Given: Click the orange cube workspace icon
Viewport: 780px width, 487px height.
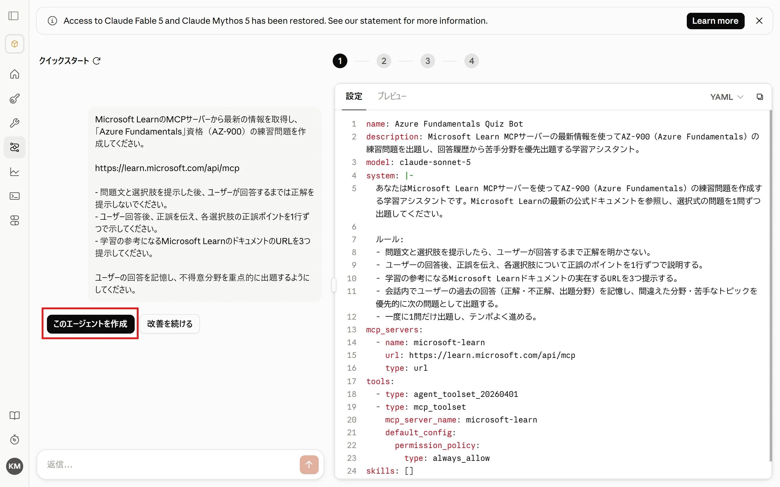Looking at the screenshot, I should coord(15,44).
